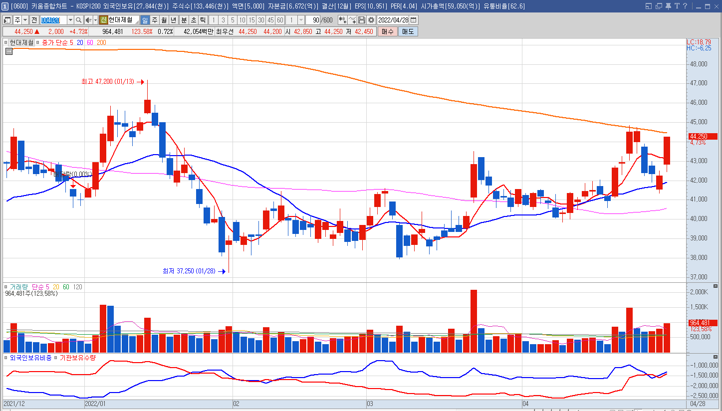Viewport: 722px width, 411px height.
Task: Click the T font size icon
Action: point(677,6)
